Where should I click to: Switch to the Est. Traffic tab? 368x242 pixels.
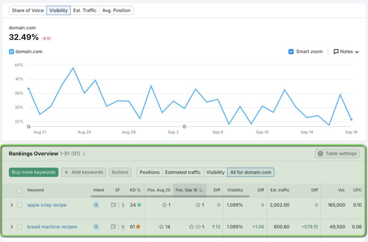[x=85, y=10]
